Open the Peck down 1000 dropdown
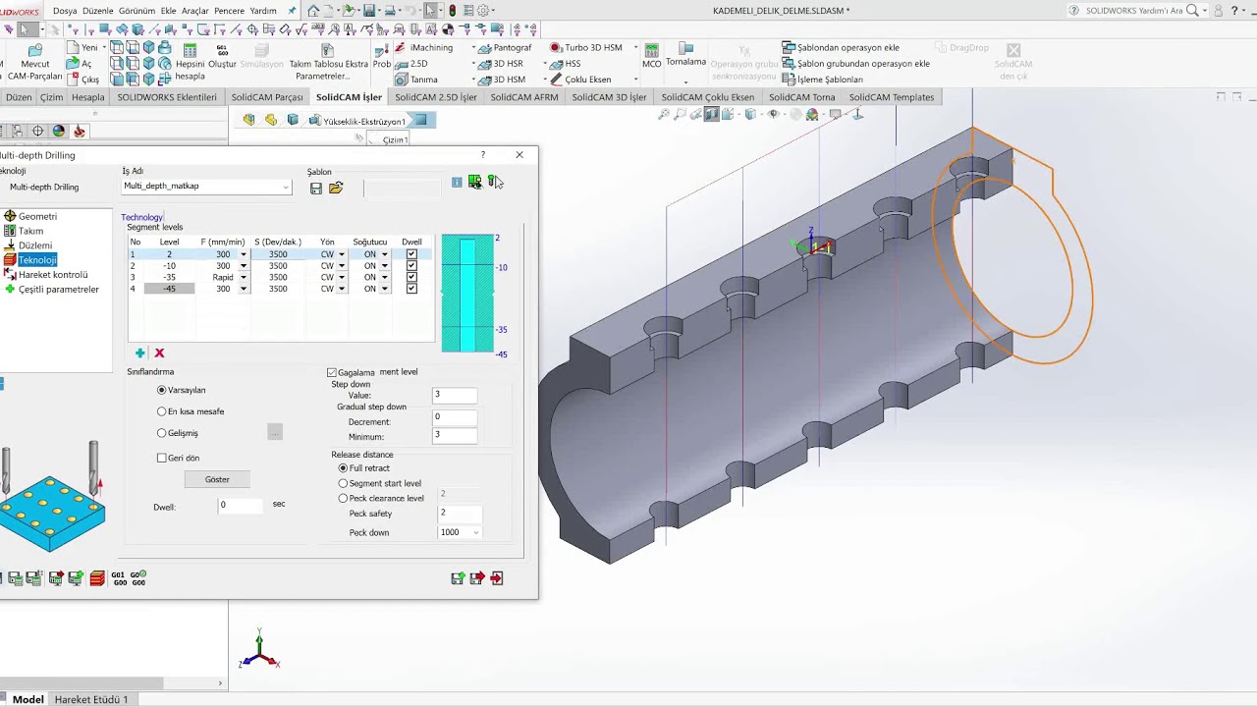The height and width of the screenshot is (707, 1257). [x=476, y=532]
